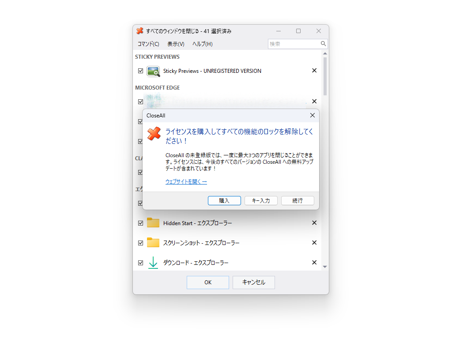Click the magnifier search icon
Image resolution: width=452 pixels, height=339 pixels.
tap(324, 44)
